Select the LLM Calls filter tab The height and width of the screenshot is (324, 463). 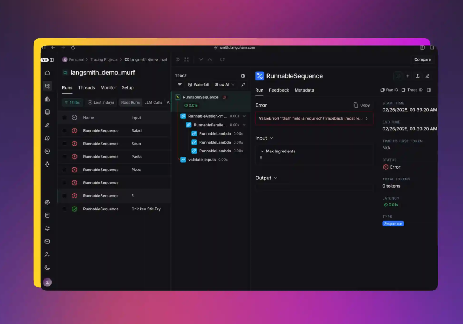153,102
